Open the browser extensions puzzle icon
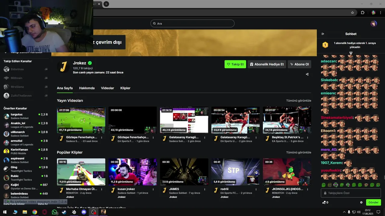The image size is (385, 216). tap(362, 13)
